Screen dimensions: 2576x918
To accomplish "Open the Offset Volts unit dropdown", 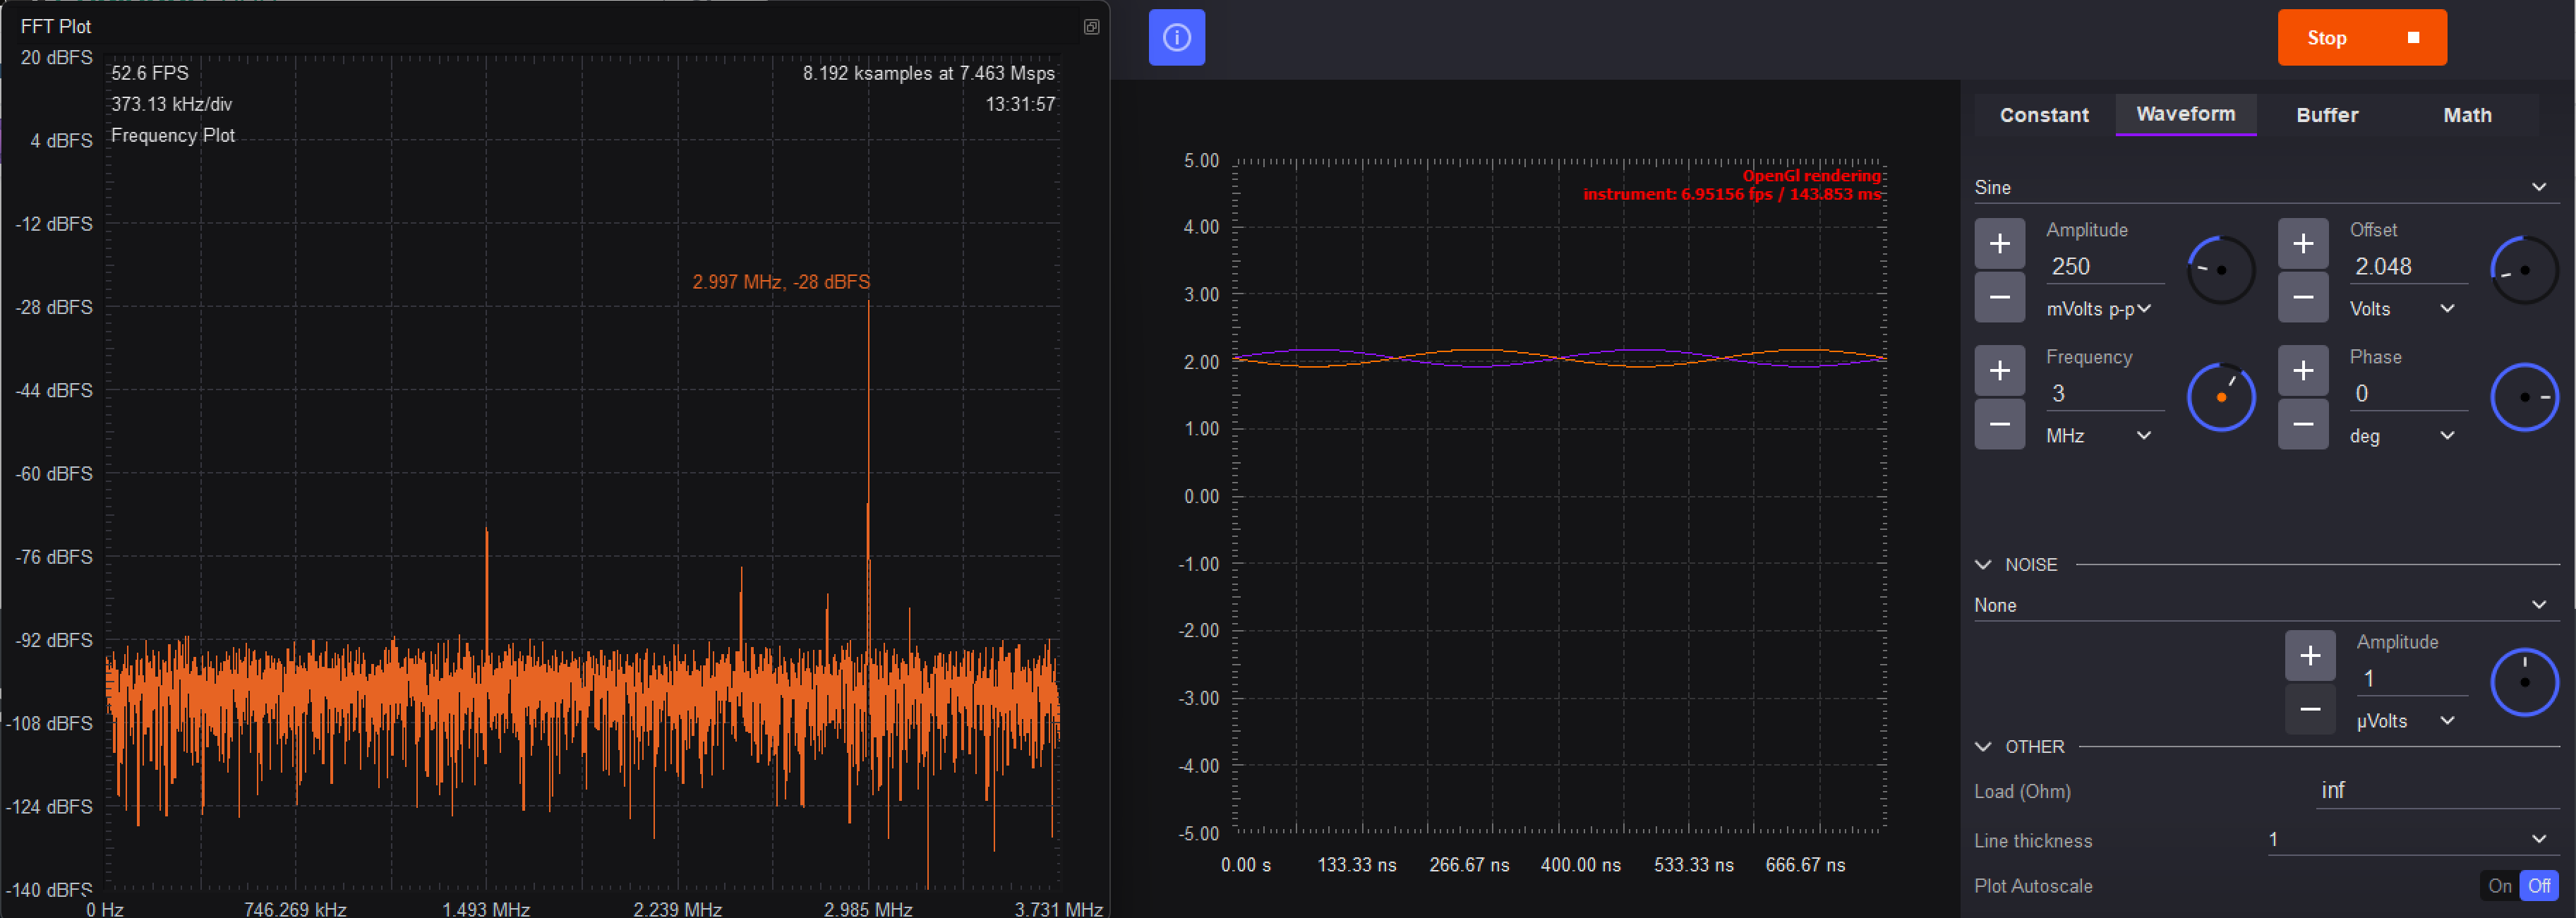I will tap(2402, 309).
